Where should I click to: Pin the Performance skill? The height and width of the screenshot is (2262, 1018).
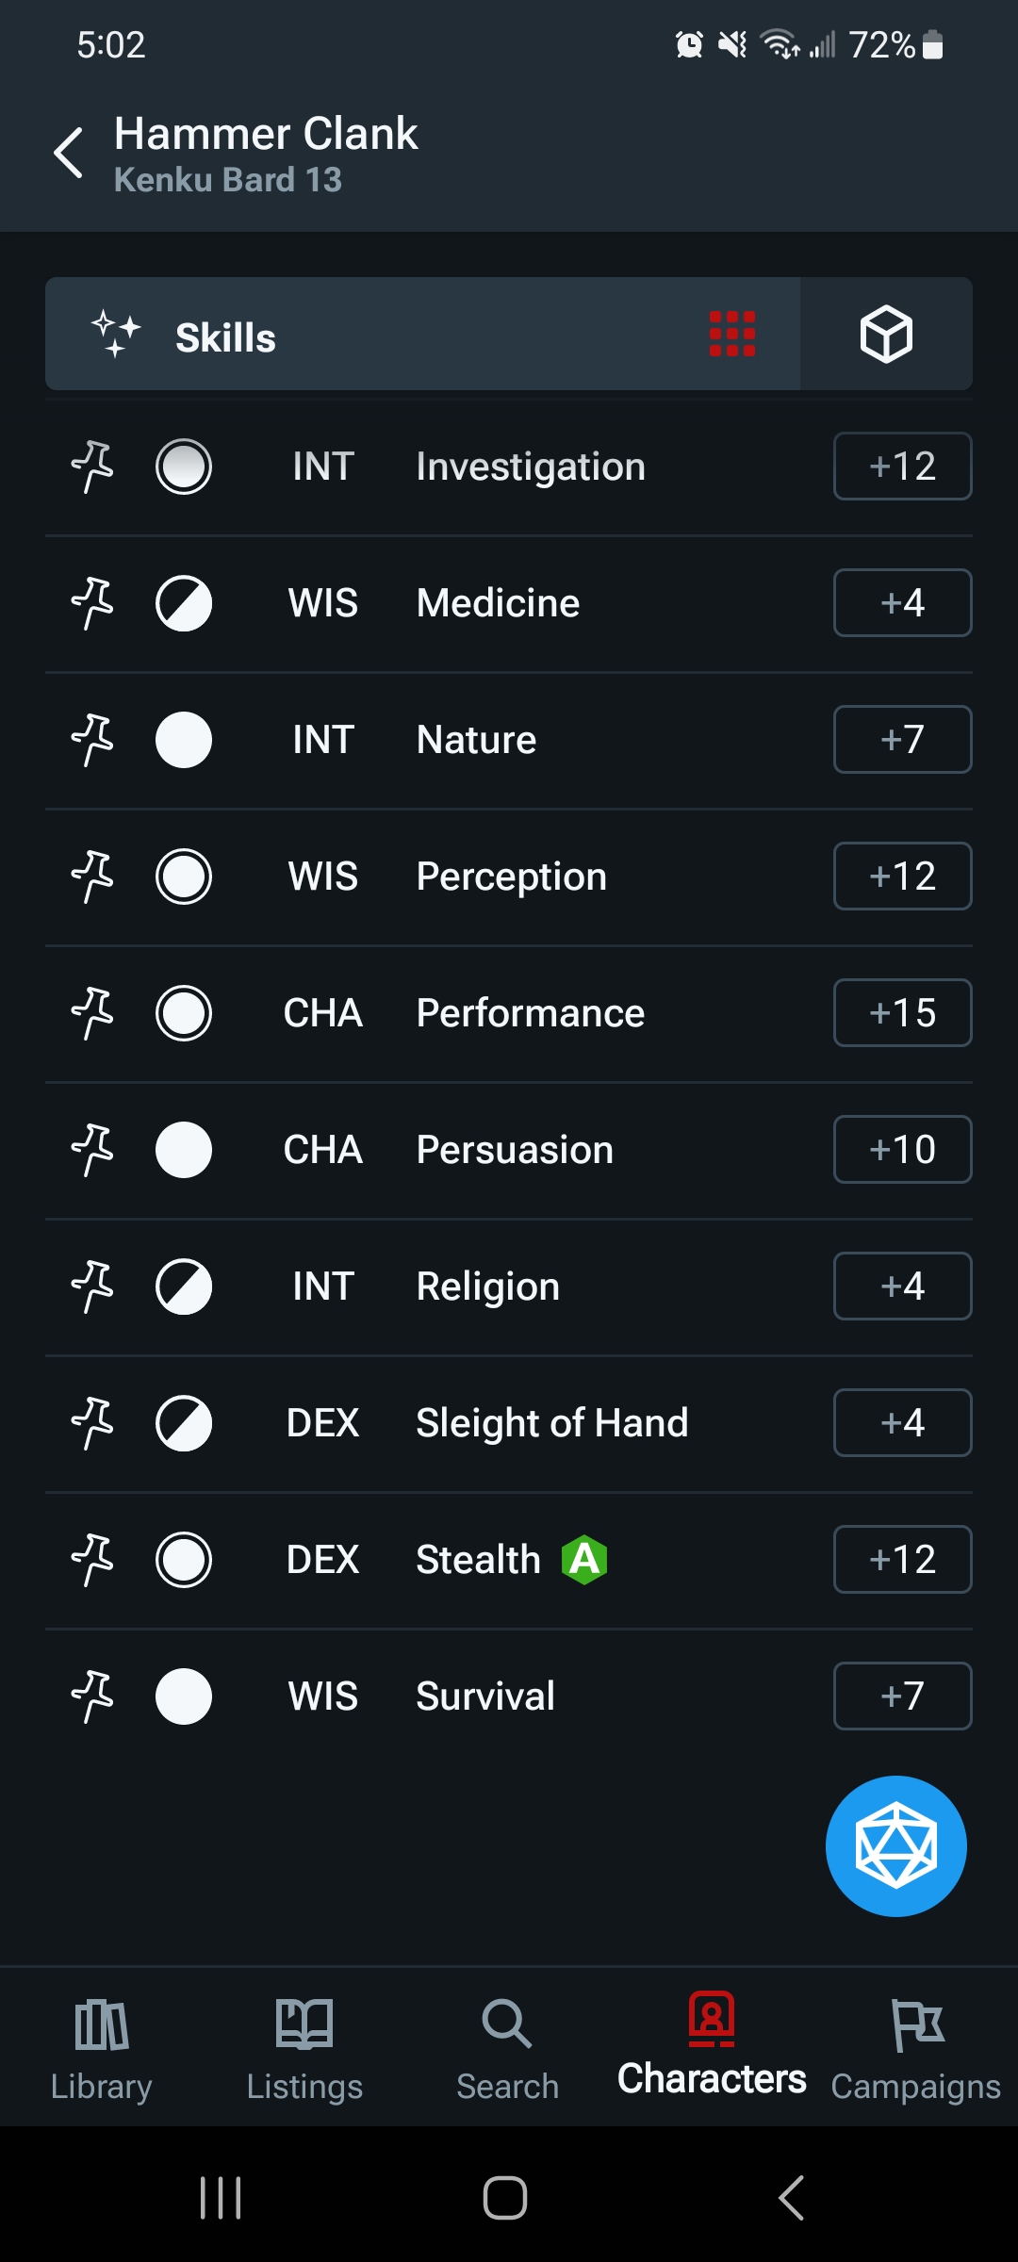tap(92, 1013)
